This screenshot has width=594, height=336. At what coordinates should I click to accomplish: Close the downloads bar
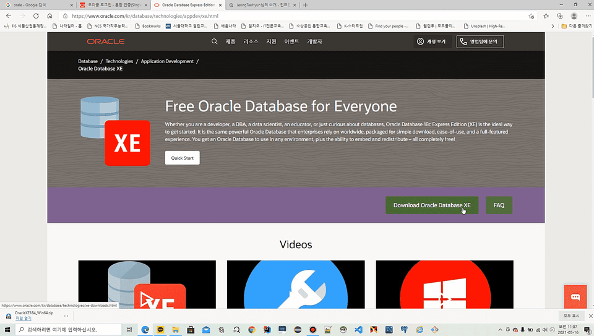pyautogui.click(x=590, y=316)
